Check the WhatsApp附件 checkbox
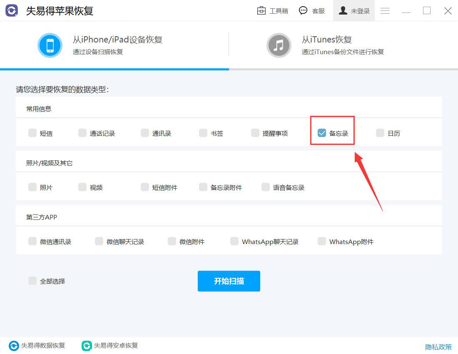458x354 pixels. pos(321,241)
